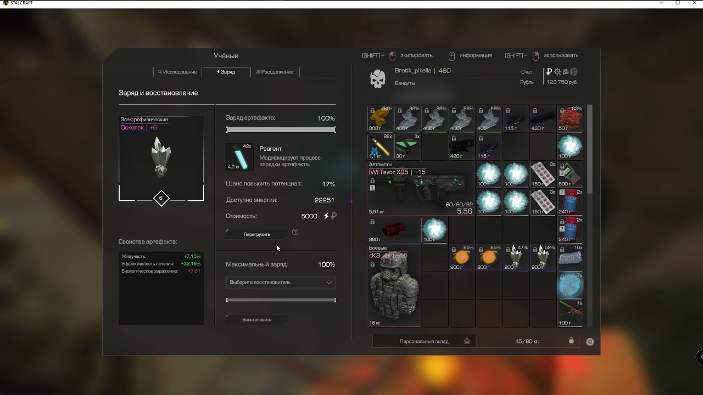This screenshot has width=703, height=395.
Task: Click the diamond level 6 badge
Action: 161,198
